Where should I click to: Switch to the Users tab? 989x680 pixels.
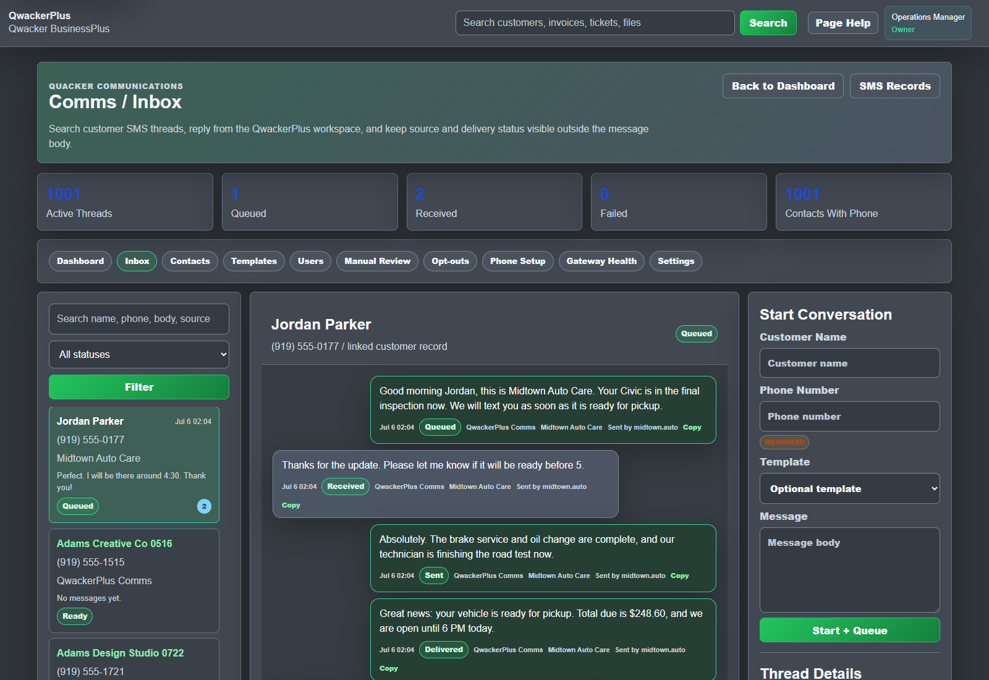[310, 261]
